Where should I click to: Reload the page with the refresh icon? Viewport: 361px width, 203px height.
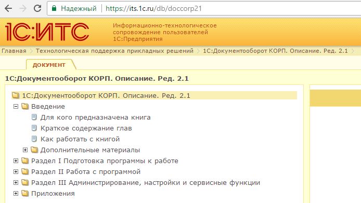(37, 8)
